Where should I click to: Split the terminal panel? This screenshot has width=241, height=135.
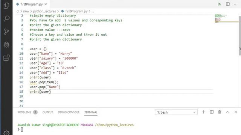point(212,112)
